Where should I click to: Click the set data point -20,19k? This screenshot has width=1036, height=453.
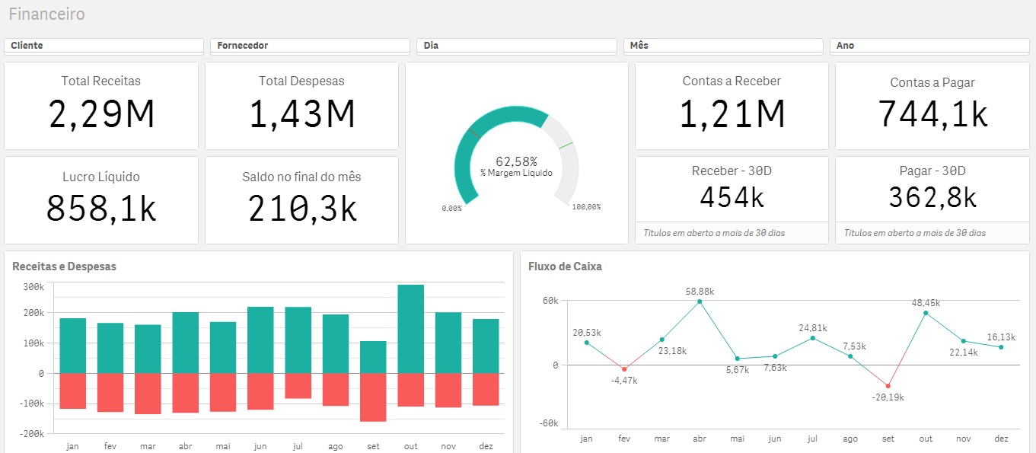coord(888,386)
